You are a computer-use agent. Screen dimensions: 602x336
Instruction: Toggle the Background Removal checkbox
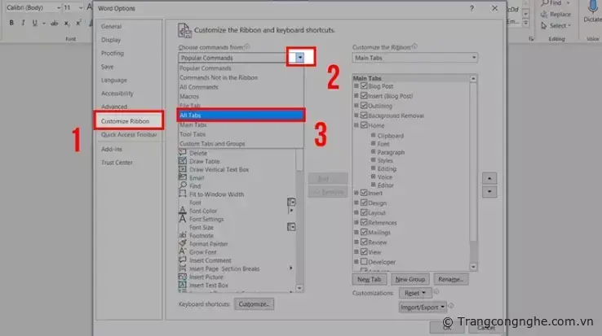[364, 116]
